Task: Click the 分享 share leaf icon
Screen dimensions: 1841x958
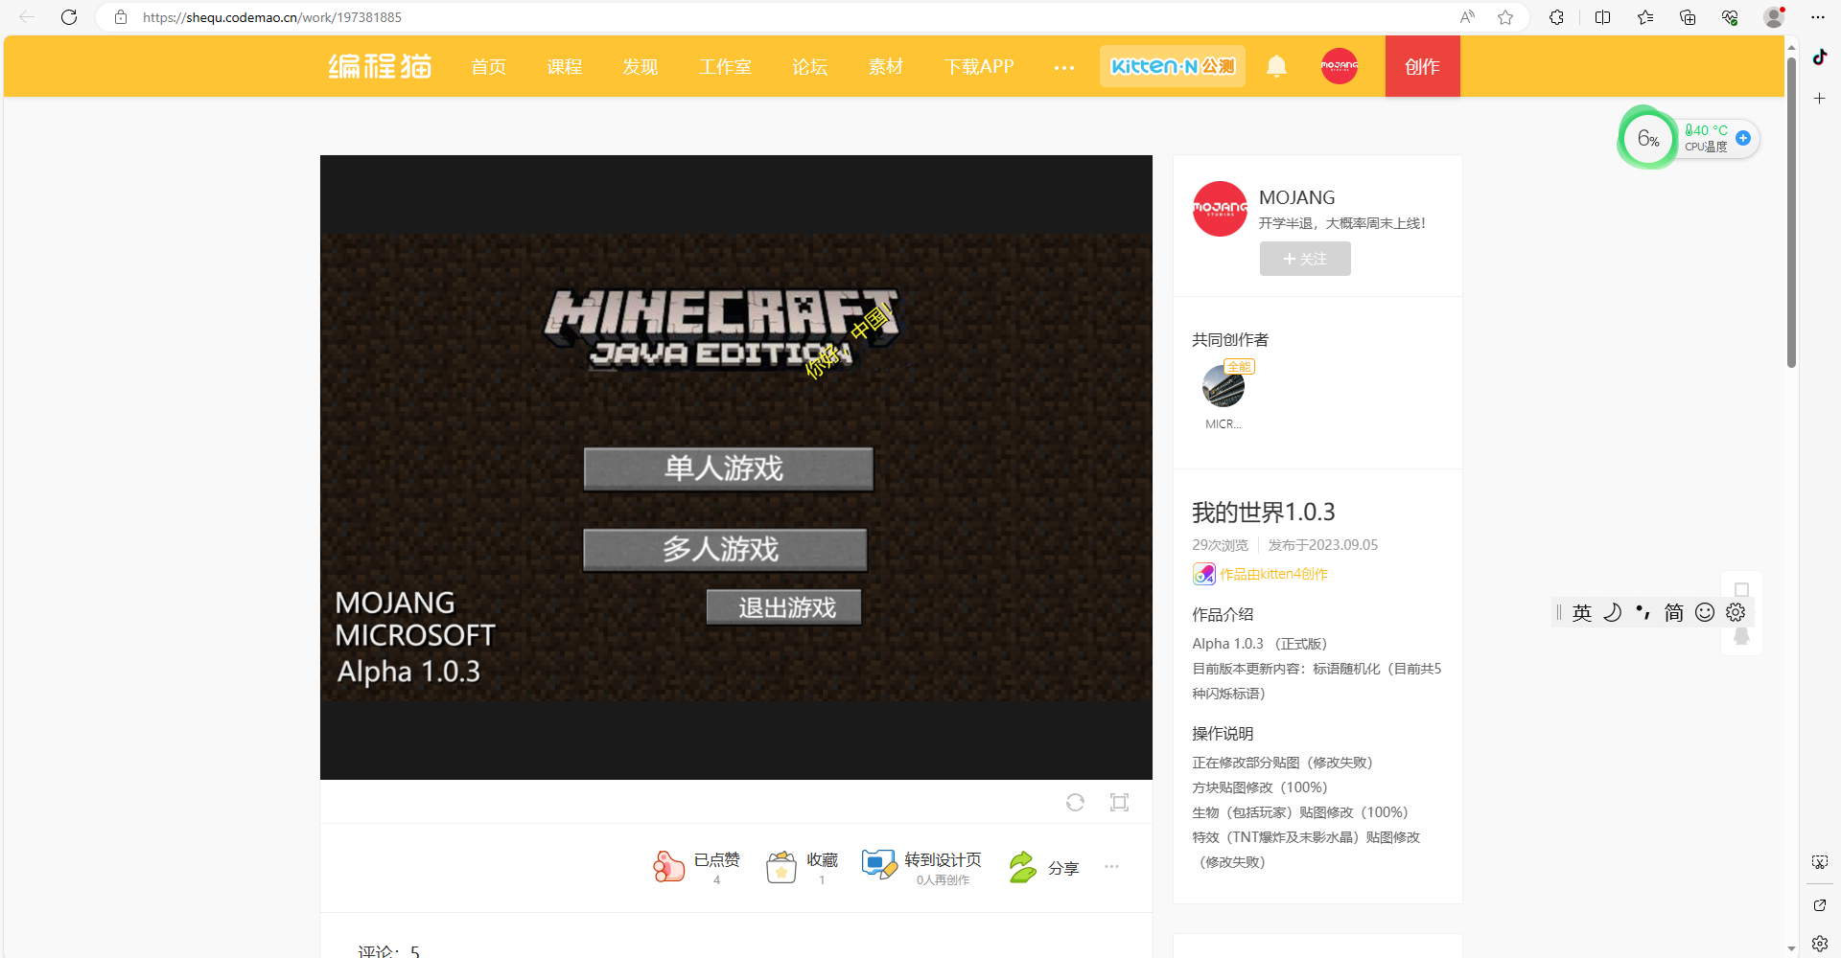Action: point(1023,867)
